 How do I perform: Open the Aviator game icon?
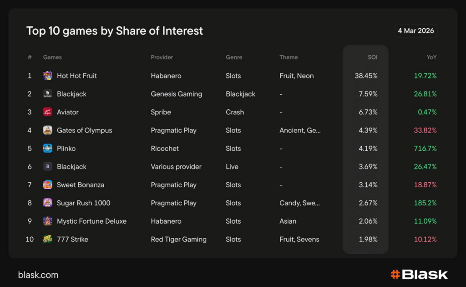pos(47,112)
